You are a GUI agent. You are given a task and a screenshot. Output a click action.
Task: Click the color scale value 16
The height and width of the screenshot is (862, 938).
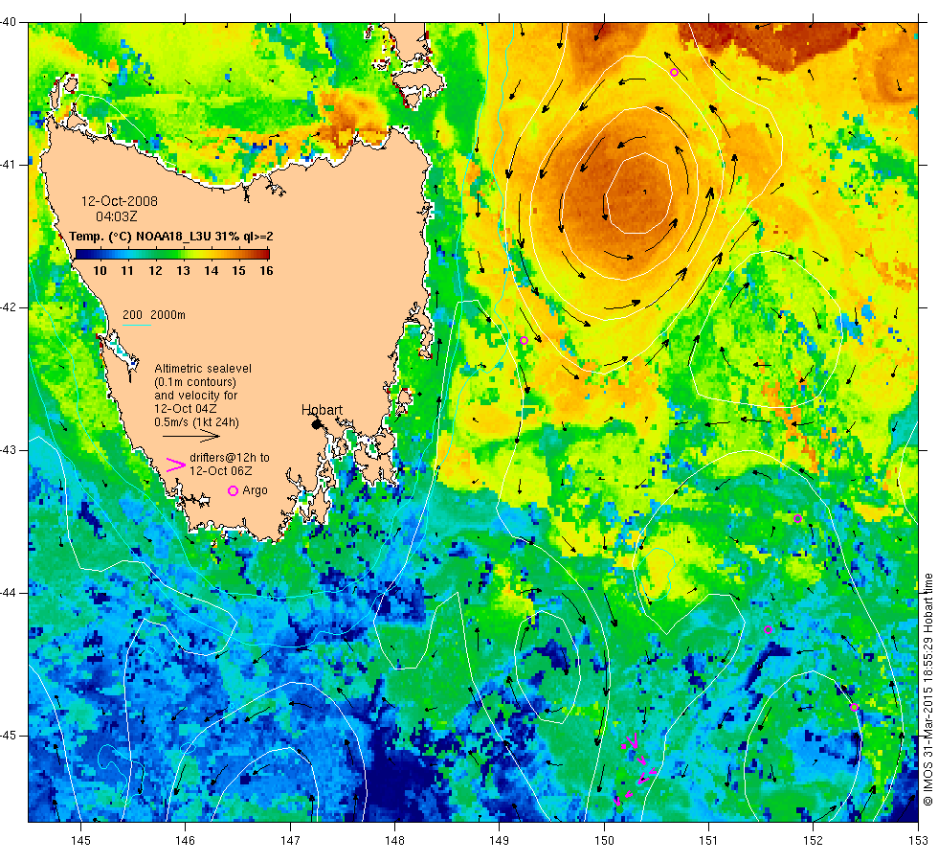point(266,271)
